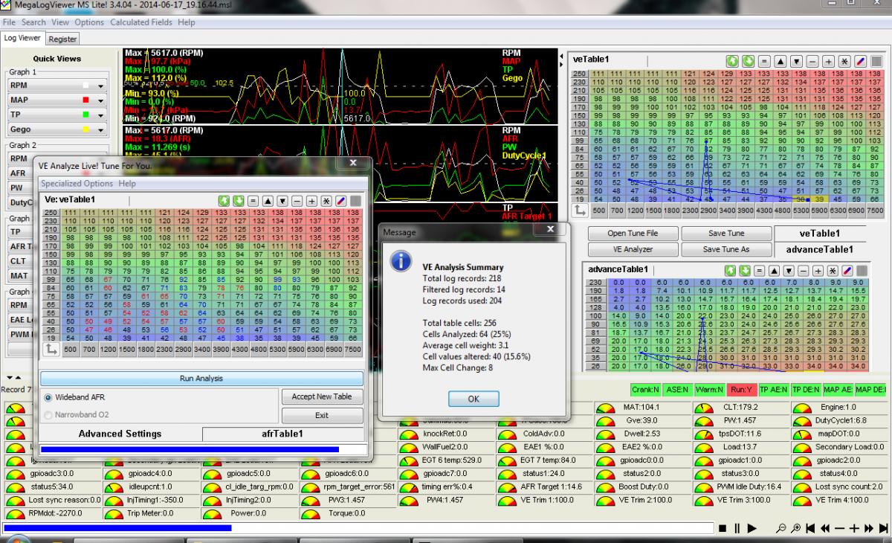Click the set equal (=) icon in VE Analyze
This screenshot has width=892, height=543.
(252, 201)
